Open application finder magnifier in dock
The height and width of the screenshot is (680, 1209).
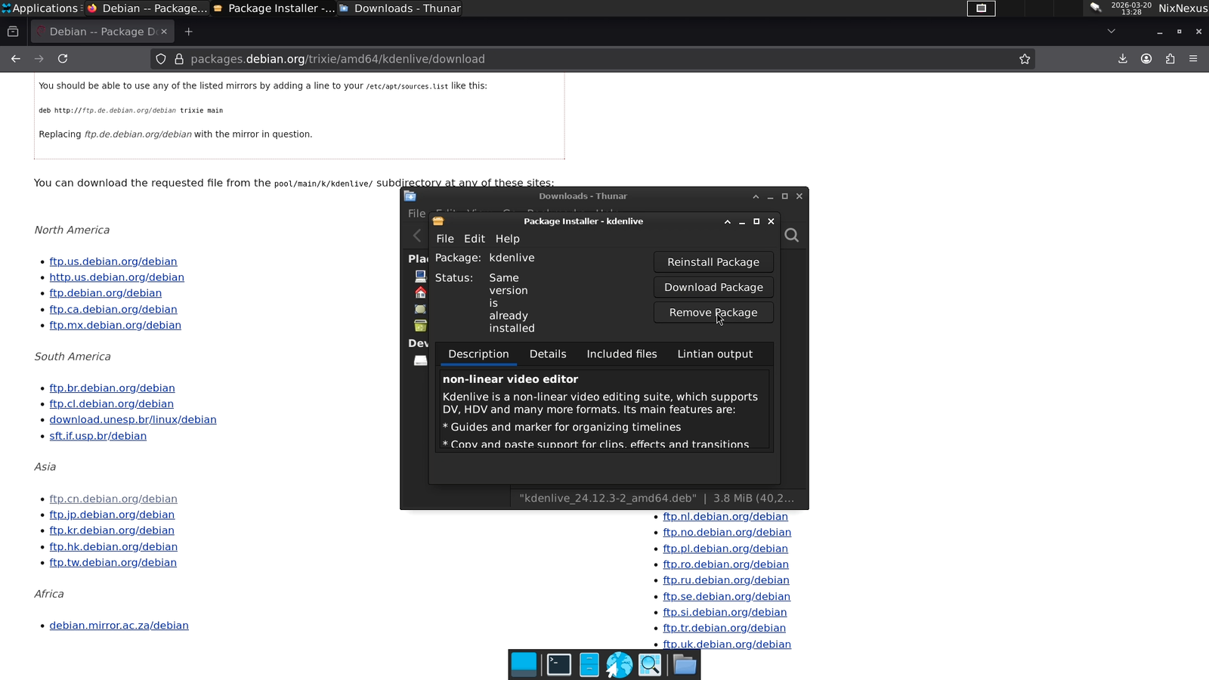pyautogui.click(x=650, y=665)
